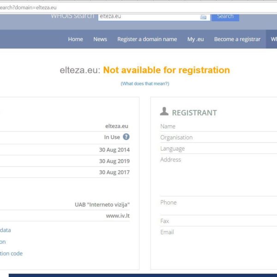
Task: Click the Email label in Registrant panel
Action: [x=167, y=232]
